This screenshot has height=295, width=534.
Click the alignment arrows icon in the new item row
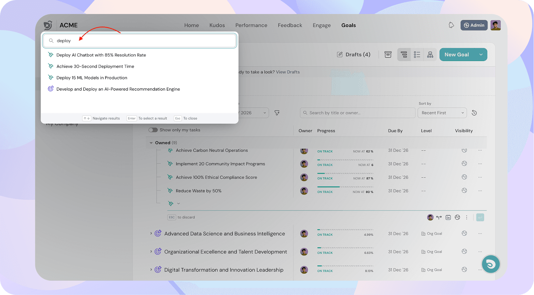(439, 217)
